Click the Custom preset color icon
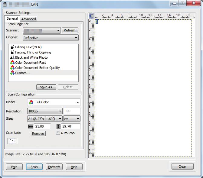 12,73
